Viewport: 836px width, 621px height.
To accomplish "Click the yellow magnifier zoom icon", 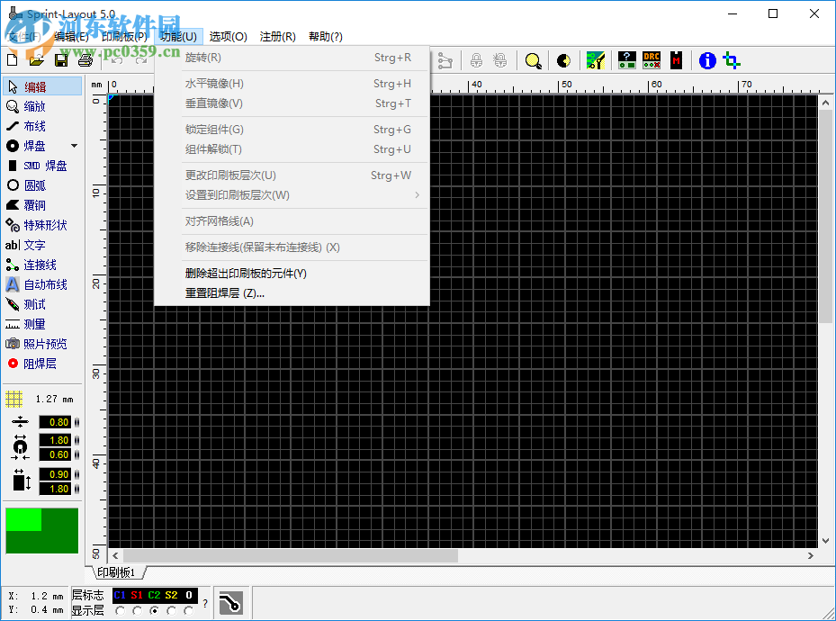I will [533, 61].
